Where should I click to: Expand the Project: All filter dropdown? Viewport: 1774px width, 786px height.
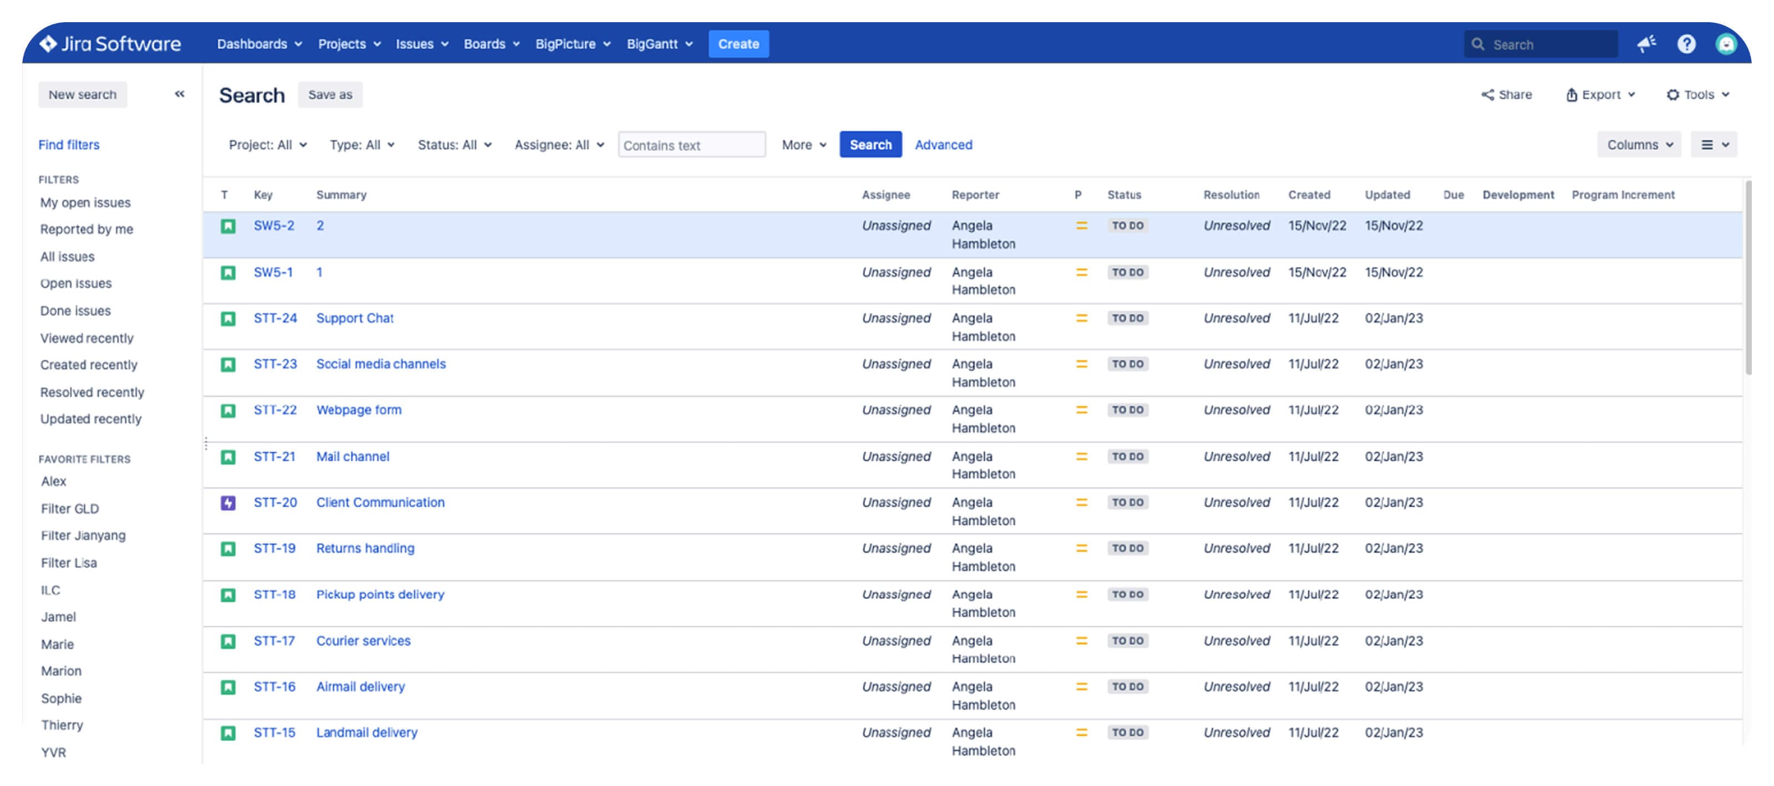coord(268,145)
